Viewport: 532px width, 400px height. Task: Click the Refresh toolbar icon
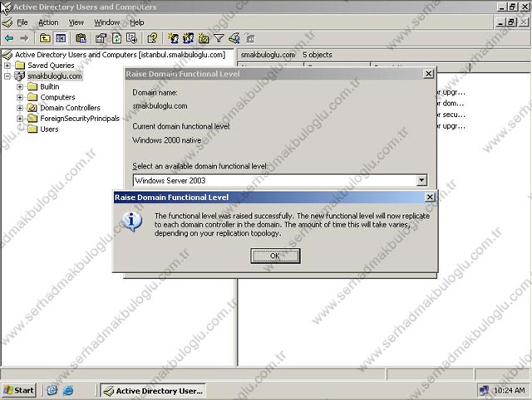pyautogui.click(x=116, y=38)
